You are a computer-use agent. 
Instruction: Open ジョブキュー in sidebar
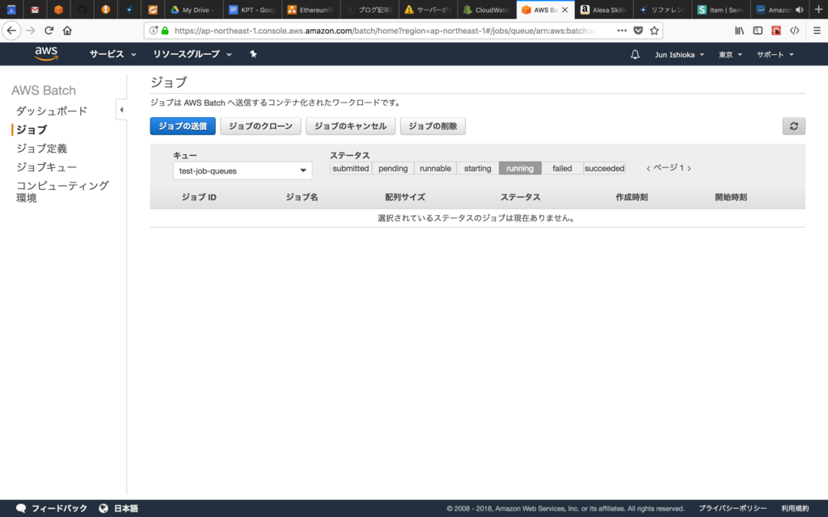coord(46,167)
